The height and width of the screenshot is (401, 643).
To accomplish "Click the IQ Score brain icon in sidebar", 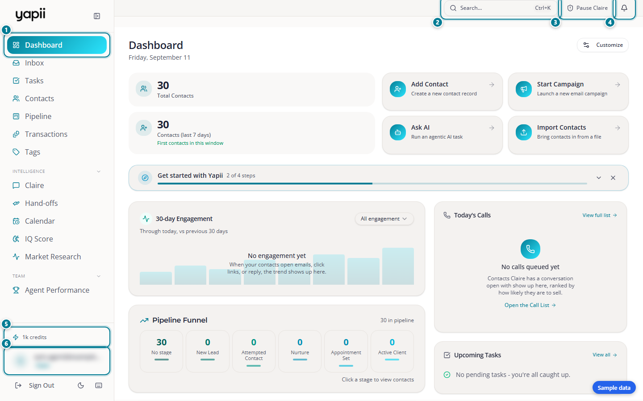I will pos(16,239).
